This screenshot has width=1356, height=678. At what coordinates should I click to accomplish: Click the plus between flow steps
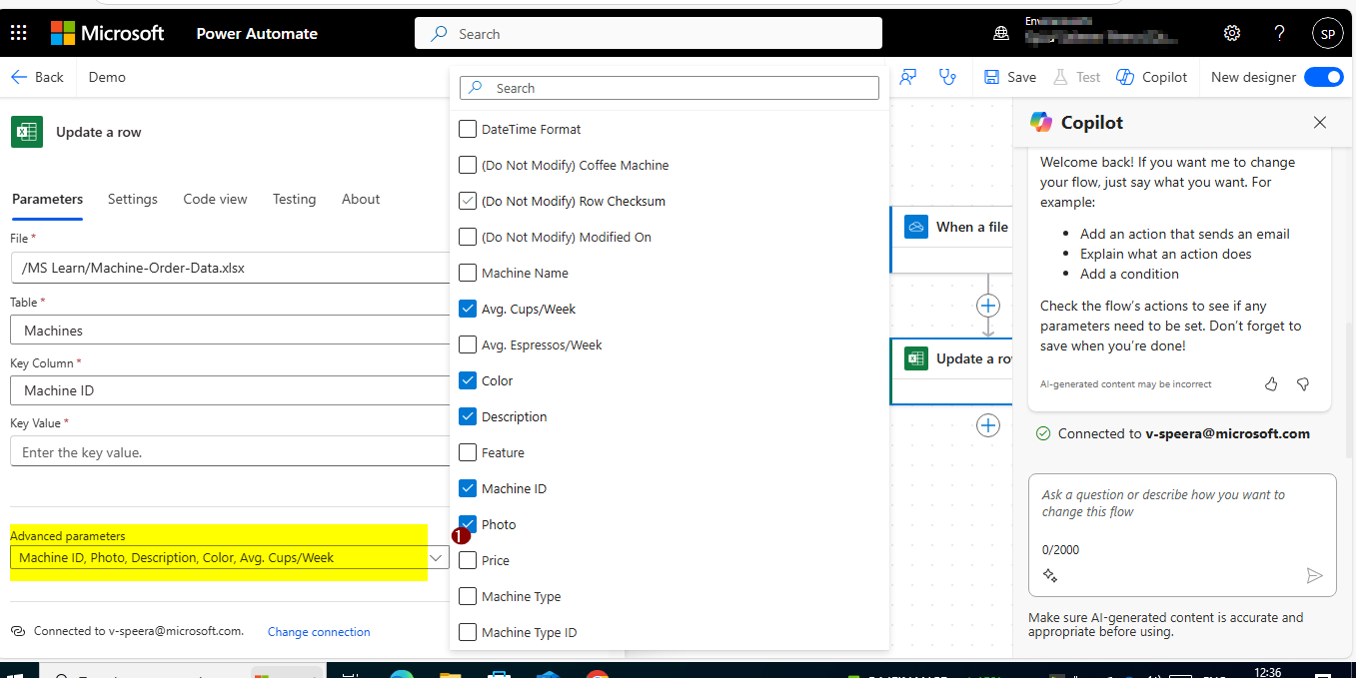(x=988, y=306)
